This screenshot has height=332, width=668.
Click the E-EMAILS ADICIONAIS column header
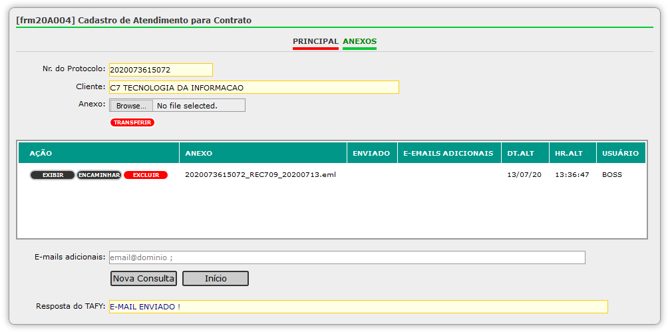[x=450, y=153]
